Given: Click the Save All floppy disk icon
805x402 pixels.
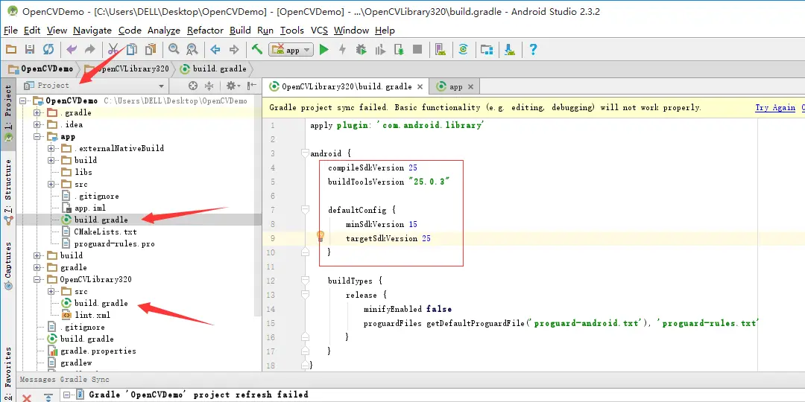Looking at the screenshot, I should click(x=30, y=49).
